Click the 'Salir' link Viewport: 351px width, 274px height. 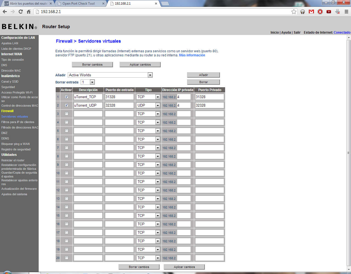[297, 32]
